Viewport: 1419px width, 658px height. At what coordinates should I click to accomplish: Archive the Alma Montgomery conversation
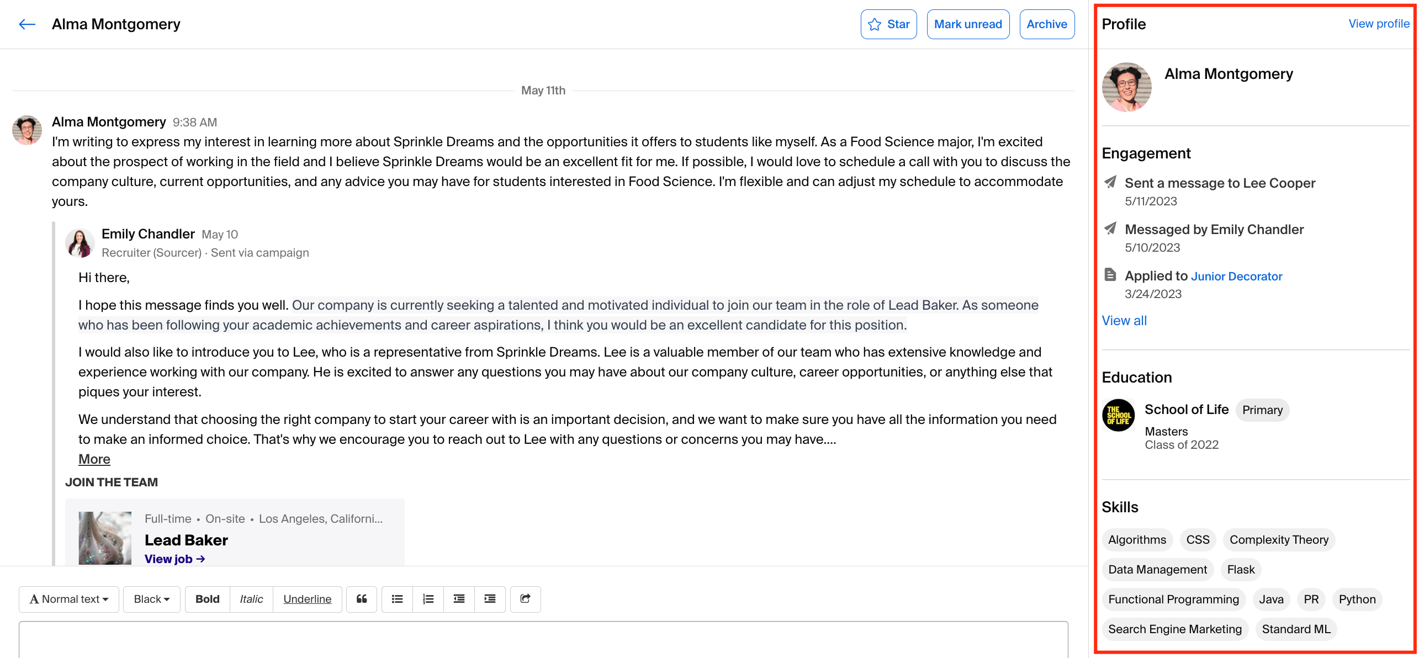point(1046,24)
